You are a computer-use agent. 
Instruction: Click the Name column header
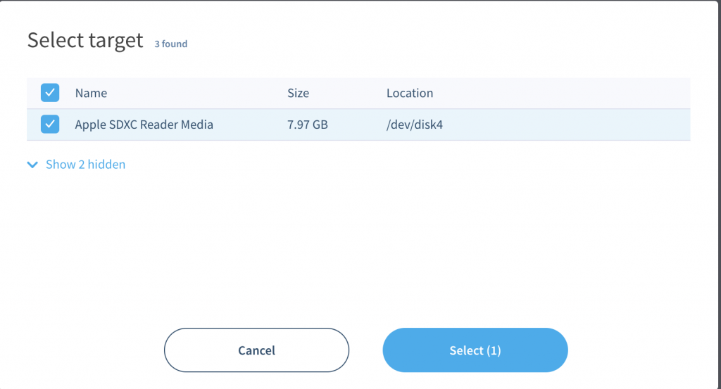(91, 93)
